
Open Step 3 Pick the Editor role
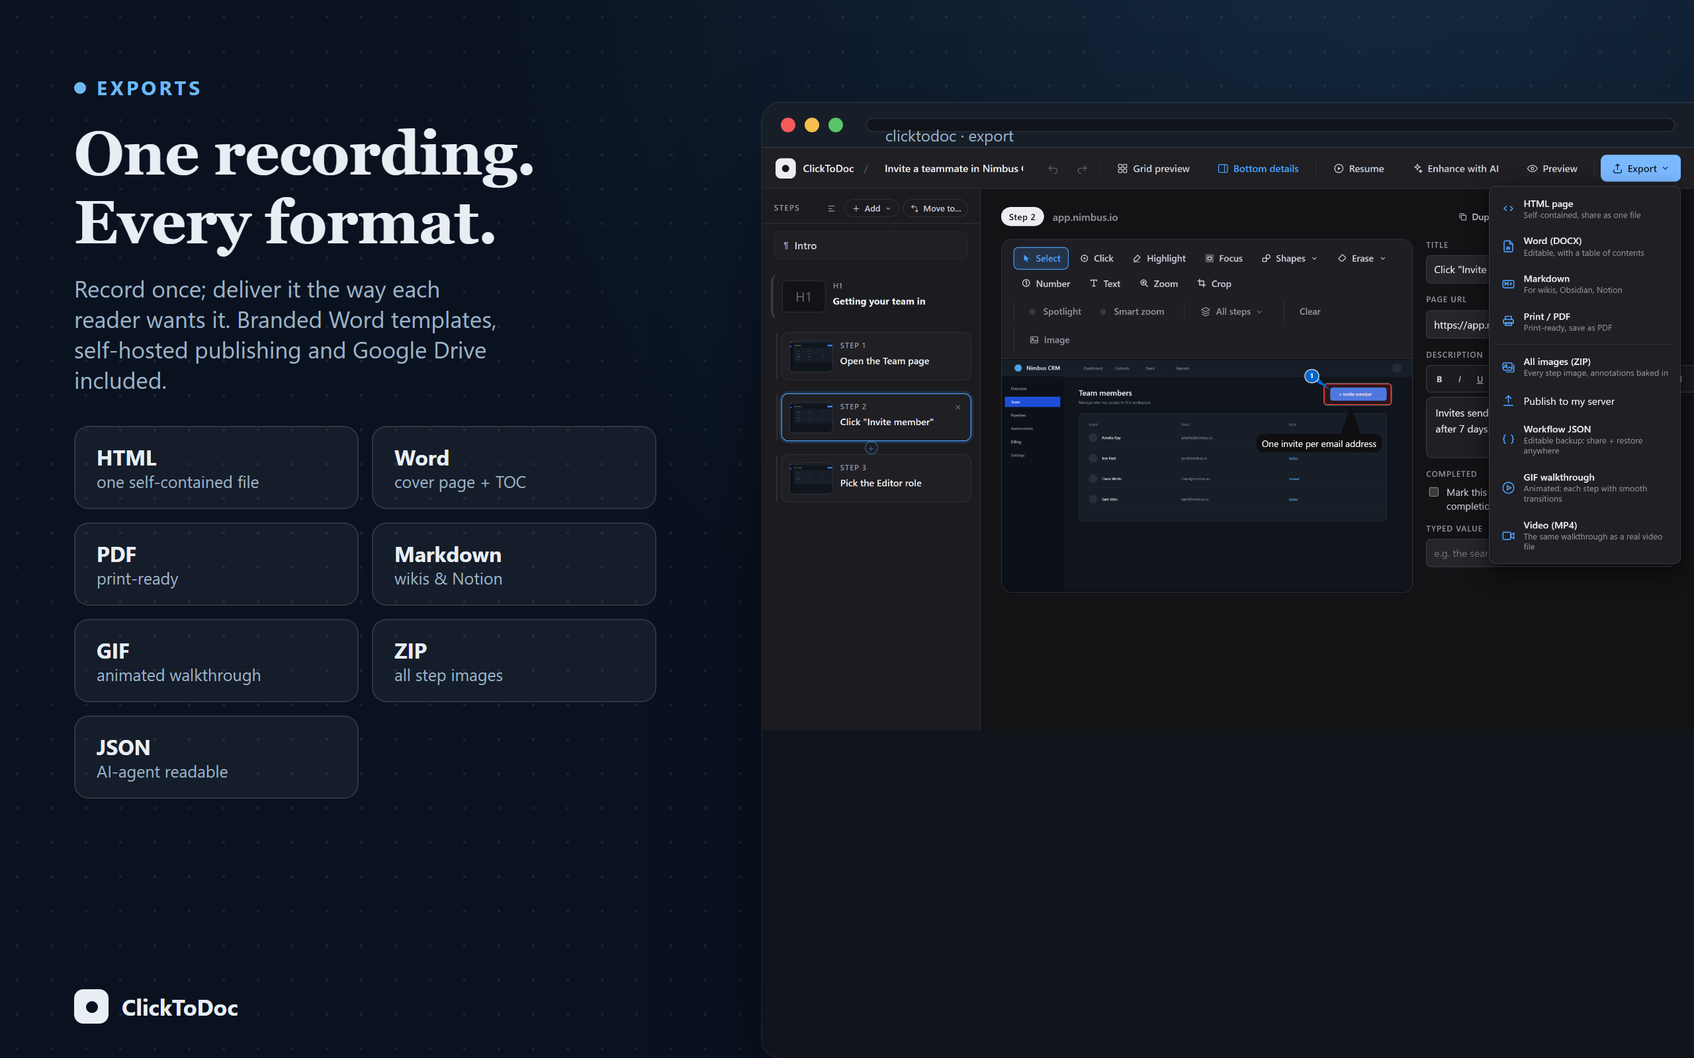click(875, 478)
